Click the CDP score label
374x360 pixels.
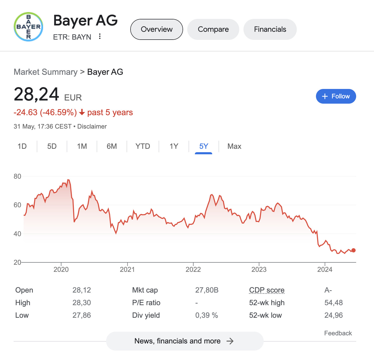coord(267,290)
